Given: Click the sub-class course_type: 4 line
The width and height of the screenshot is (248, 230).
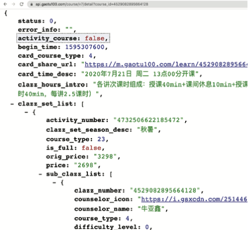Looking at the screenshot, I should [x=103, y=218].
